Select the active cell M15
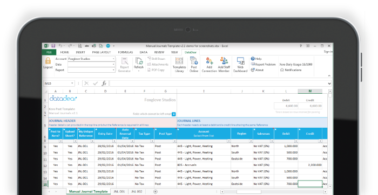This screenshot has width=378, height=195. click(x=310, y=184)
